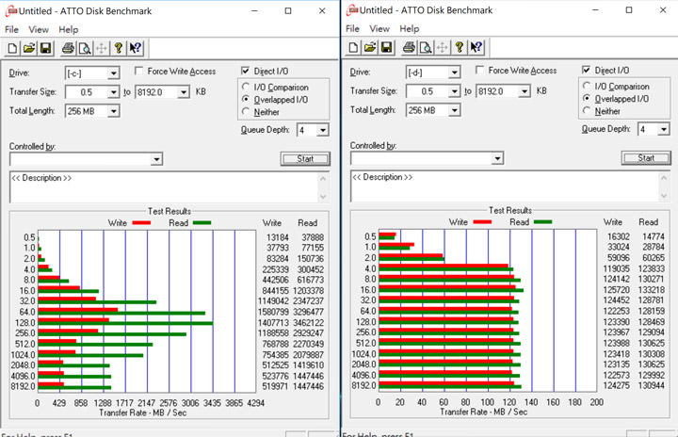Viewport: 678px width, 437px height.
Task: Click the New file icon in left window
Action: click(x=12, y=48)
